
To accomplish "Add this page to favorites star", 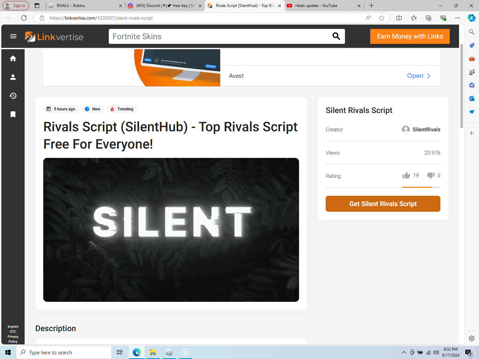I will point(382,18).
